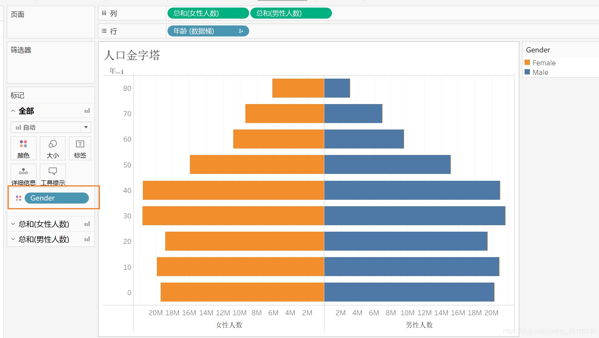
Task: Click the Size (大小) marks button
Action: (x=53, y=148)
